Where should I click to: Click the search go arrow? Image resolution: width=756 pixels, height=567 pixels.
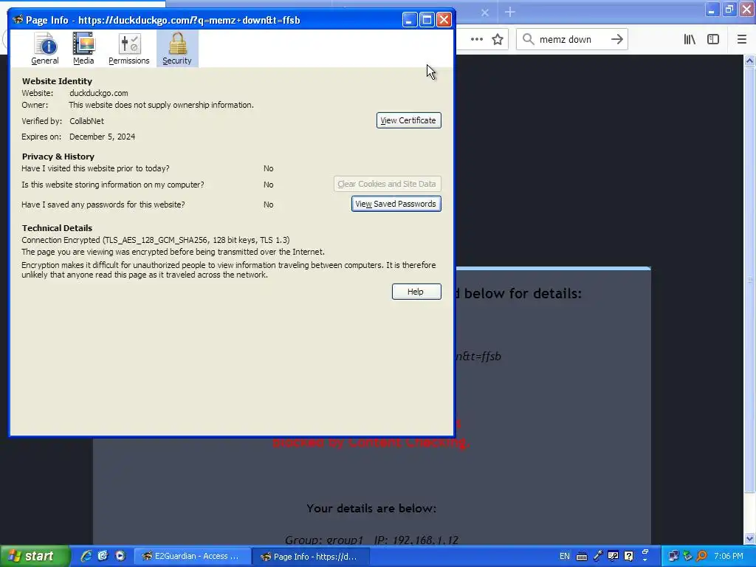617,40
